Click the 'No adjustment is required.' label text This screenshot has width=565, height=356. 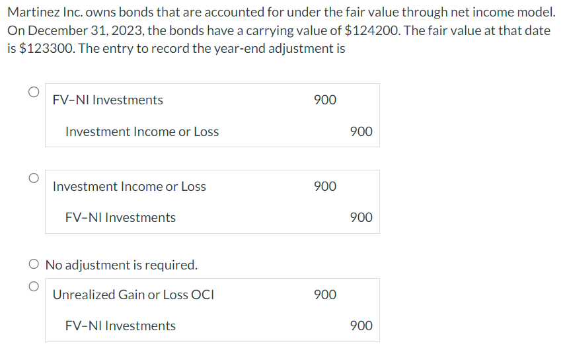[x=122, y=265]
